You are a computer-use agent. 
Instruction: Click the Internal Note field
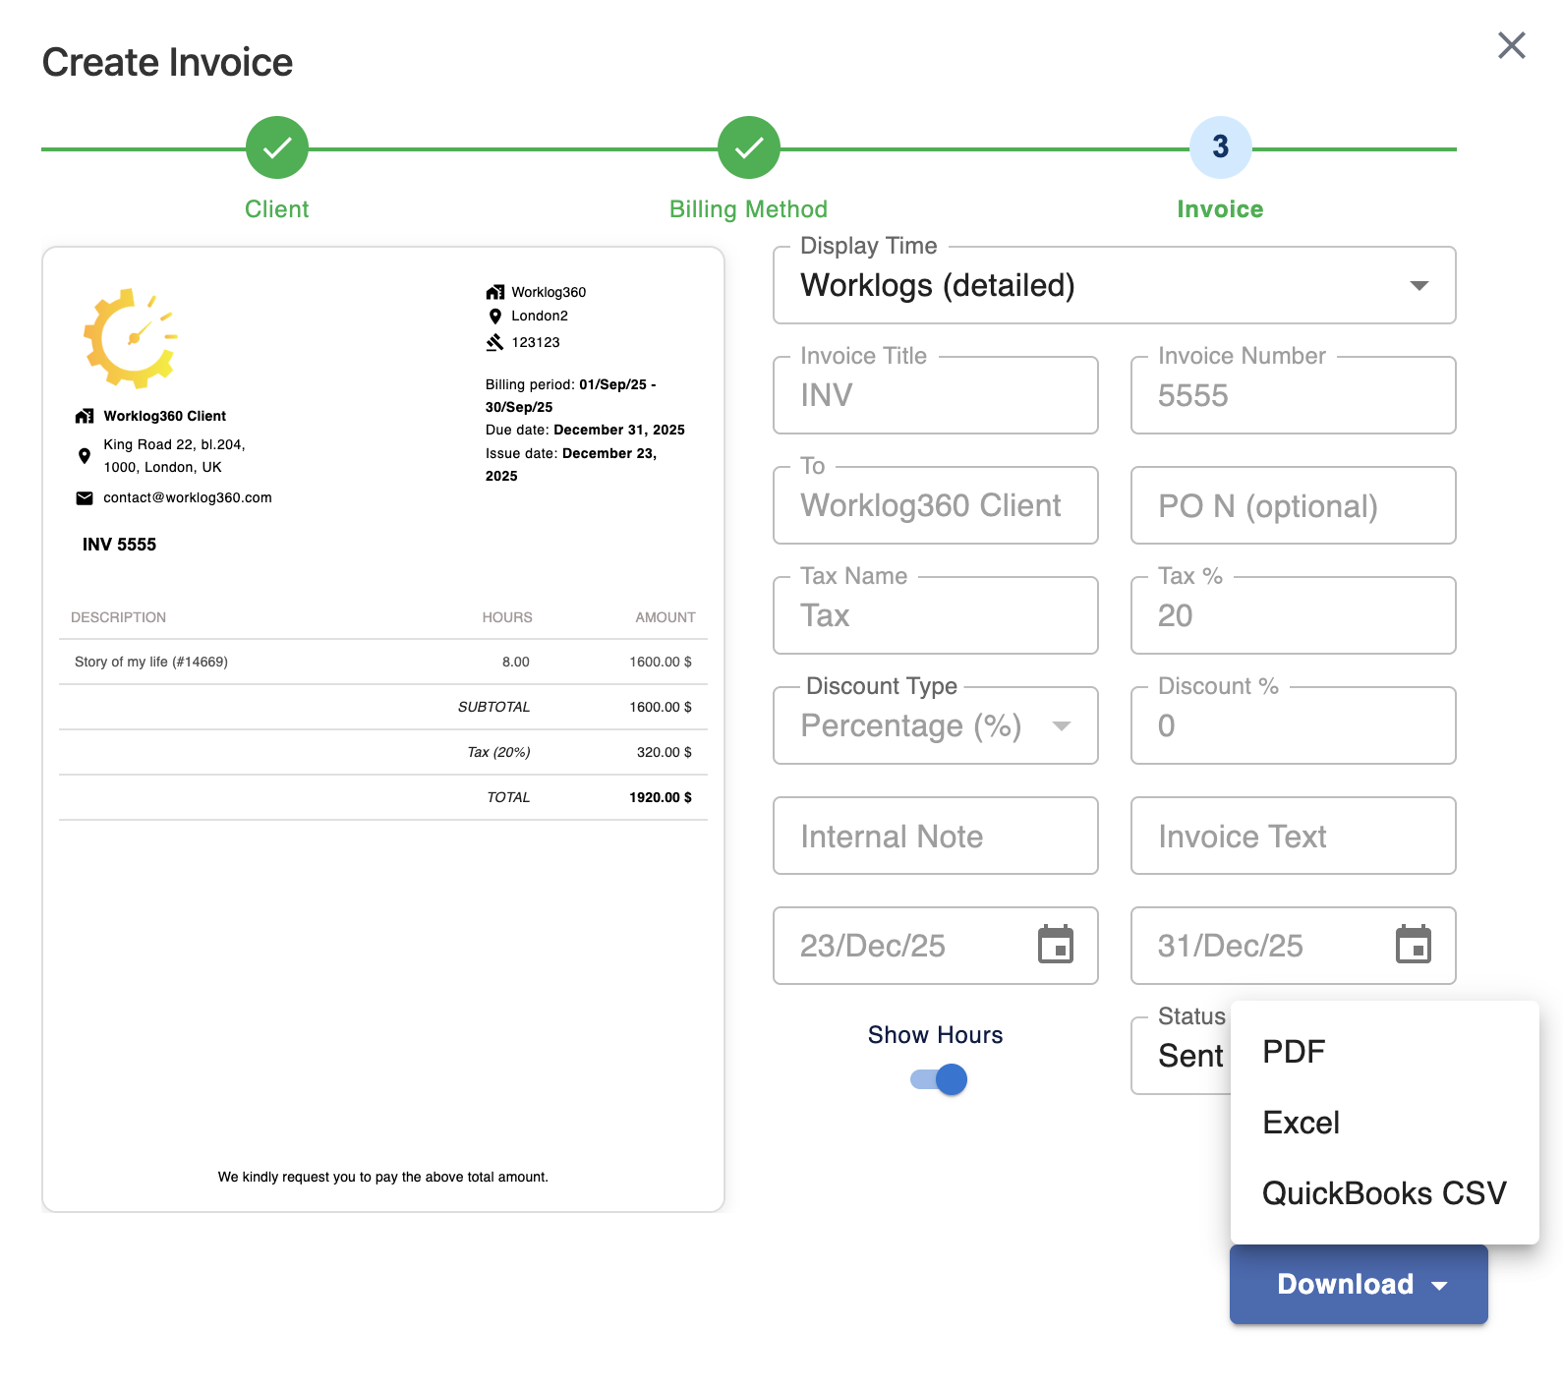tap(936, 836)
